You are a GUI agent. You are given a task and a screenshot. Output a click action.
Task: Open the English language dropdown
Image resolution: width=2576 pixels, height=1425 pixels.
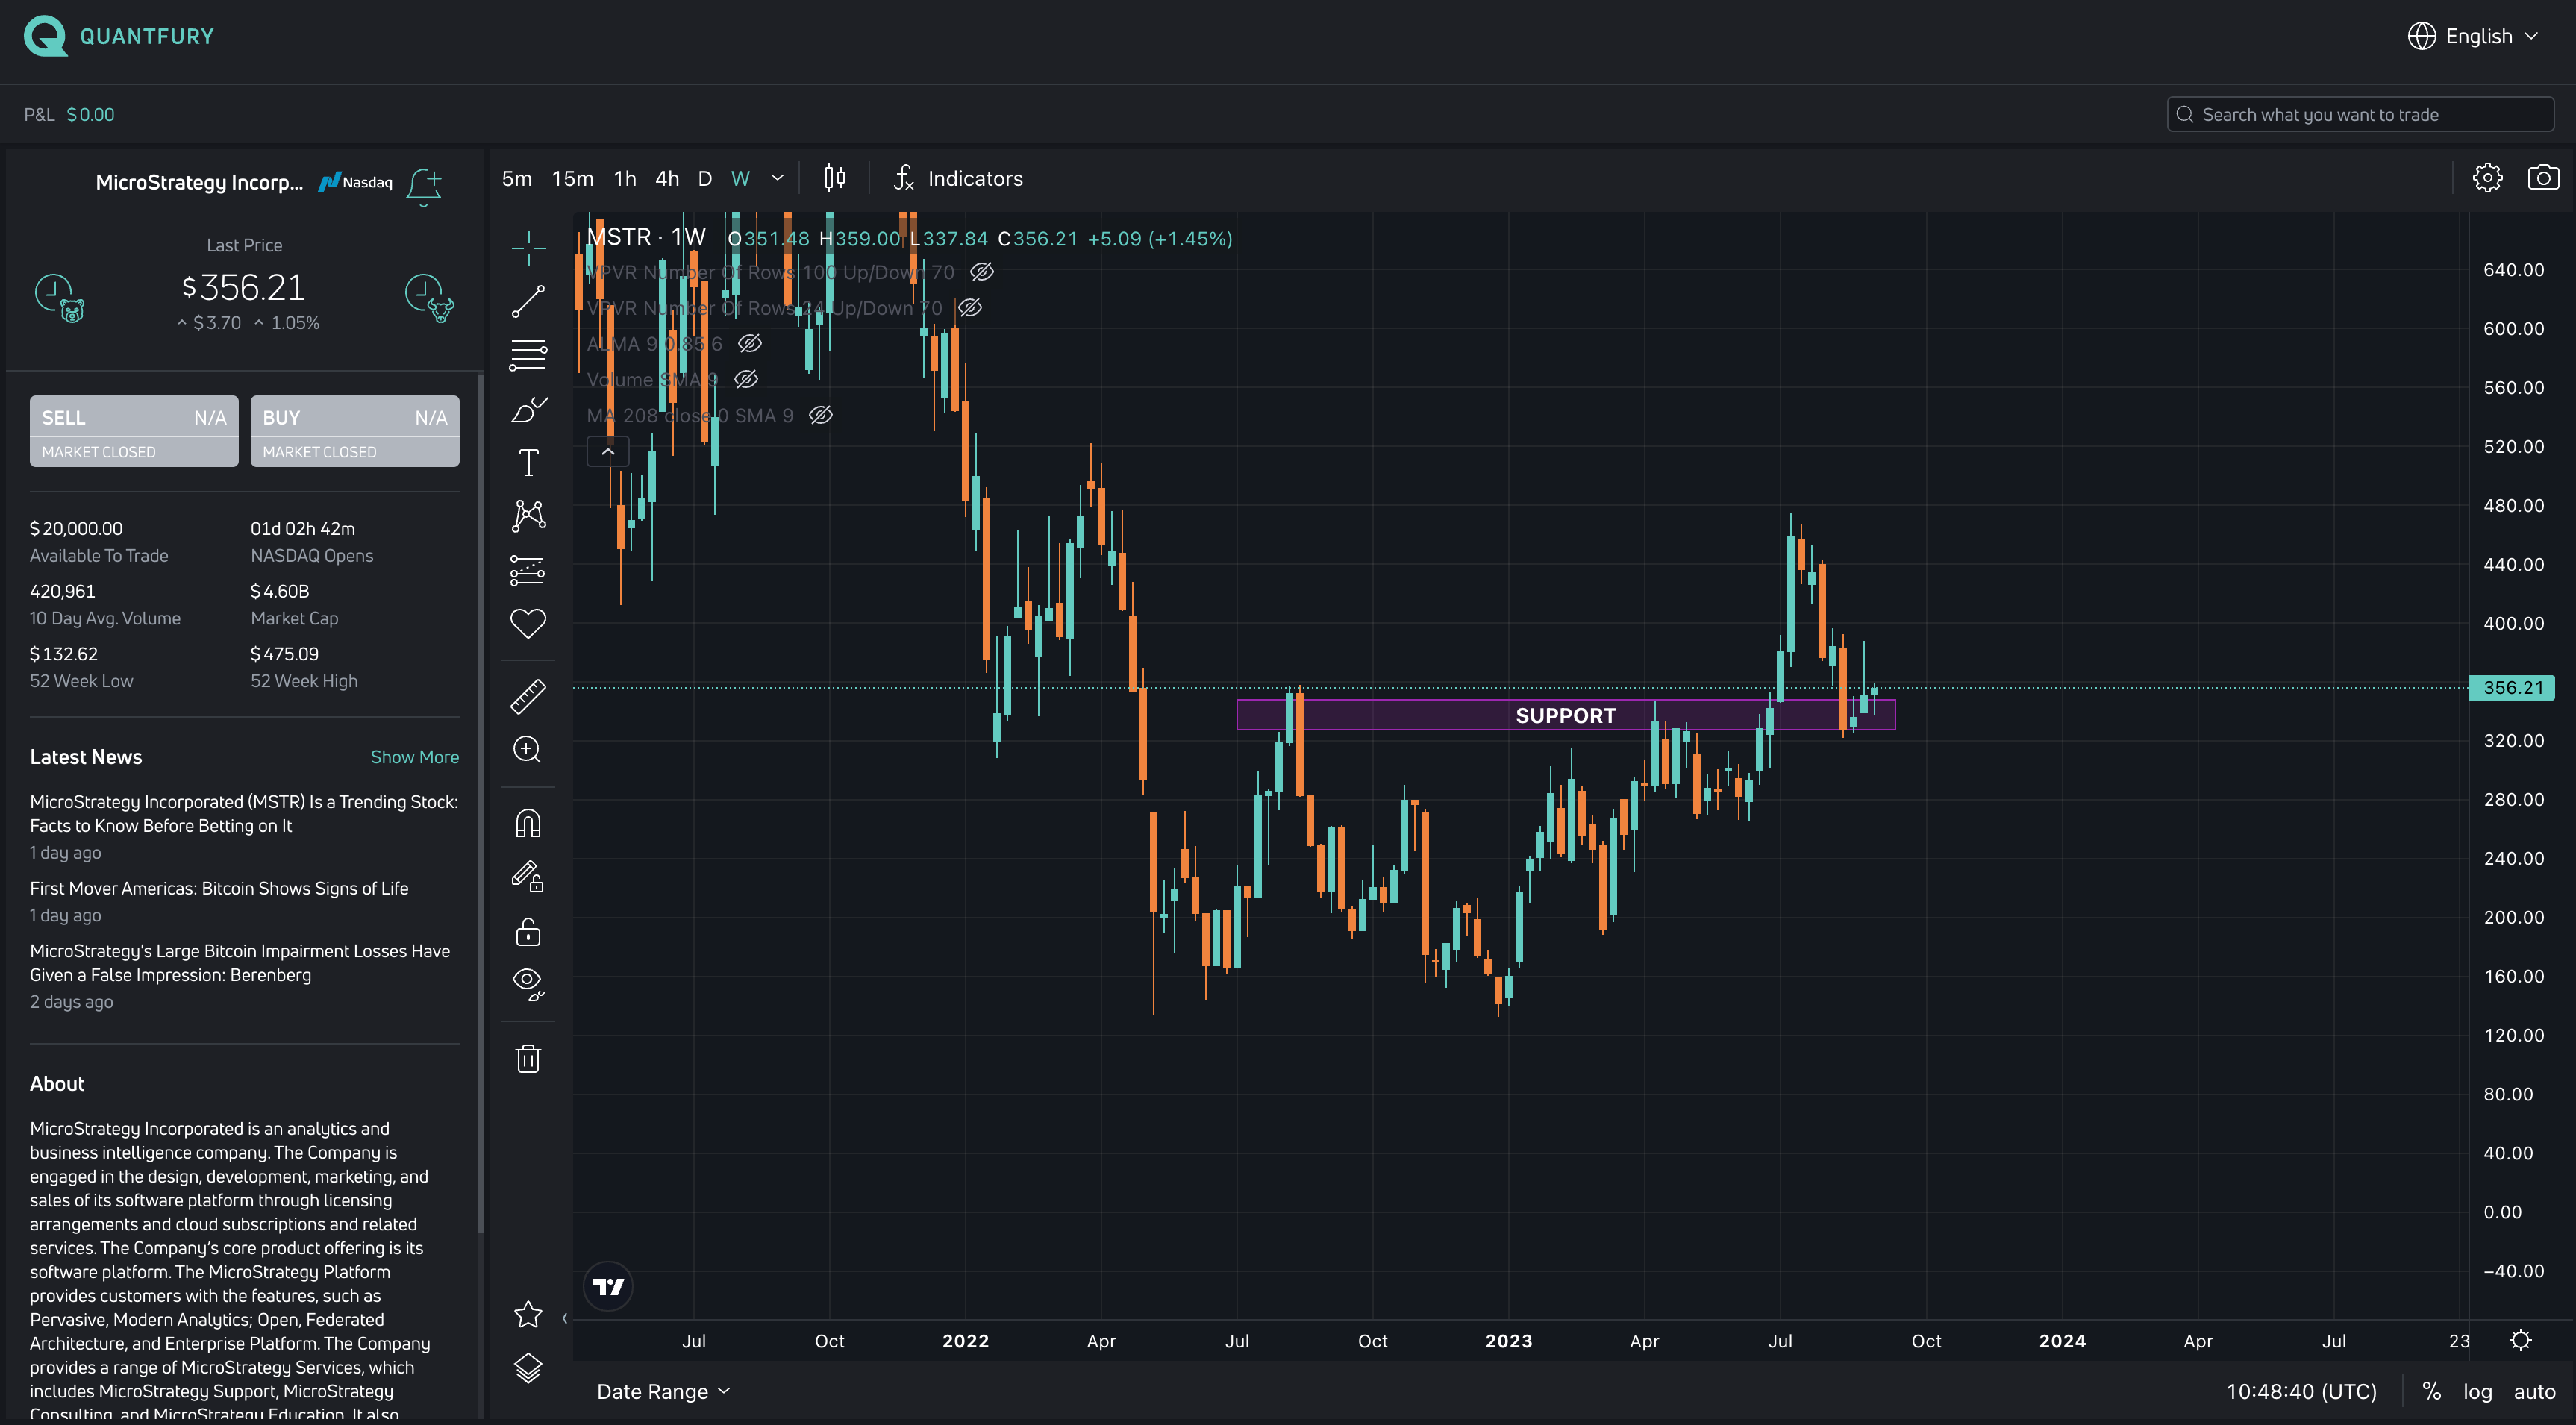point(2473,36)
